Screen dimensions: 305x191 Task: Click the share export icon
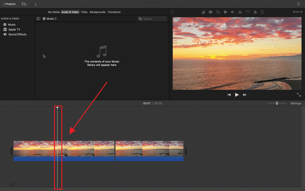(x=298, y=4)
